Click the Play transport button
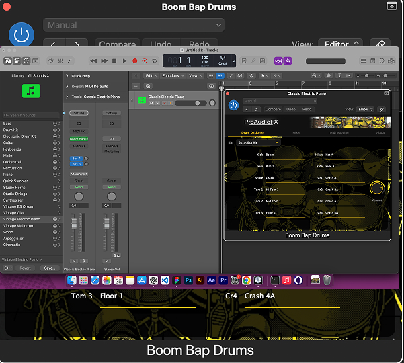The height and width of the screenshot is (363, 404). tap(124, 61)
